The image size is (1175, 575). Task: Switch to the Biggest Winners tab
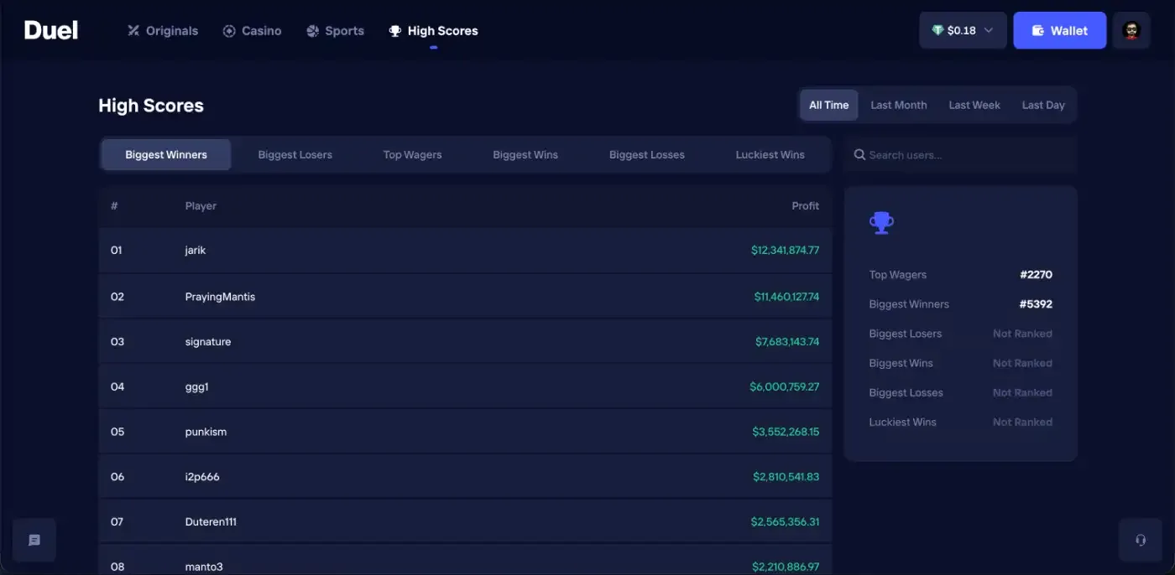166,154
